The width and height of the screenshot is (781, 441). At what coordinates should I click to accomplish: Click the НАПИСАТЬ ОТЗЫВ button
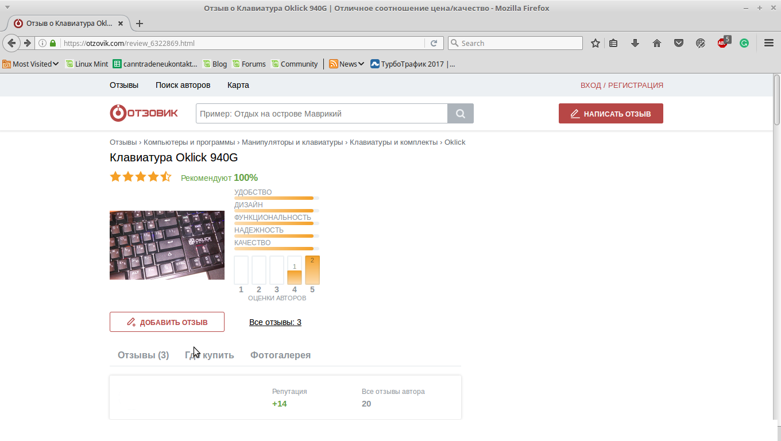point(611,114)
